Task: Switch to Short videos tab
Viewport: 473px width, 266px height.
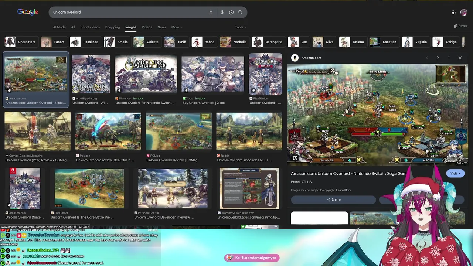Action: [90, 27]
